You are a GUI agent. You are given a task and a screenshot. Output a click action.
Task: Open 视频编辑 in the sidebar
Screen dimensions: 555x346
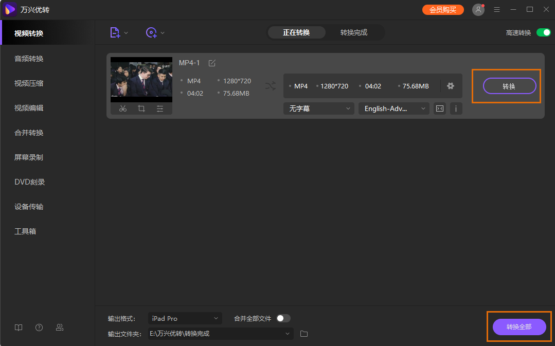(29, 108)
